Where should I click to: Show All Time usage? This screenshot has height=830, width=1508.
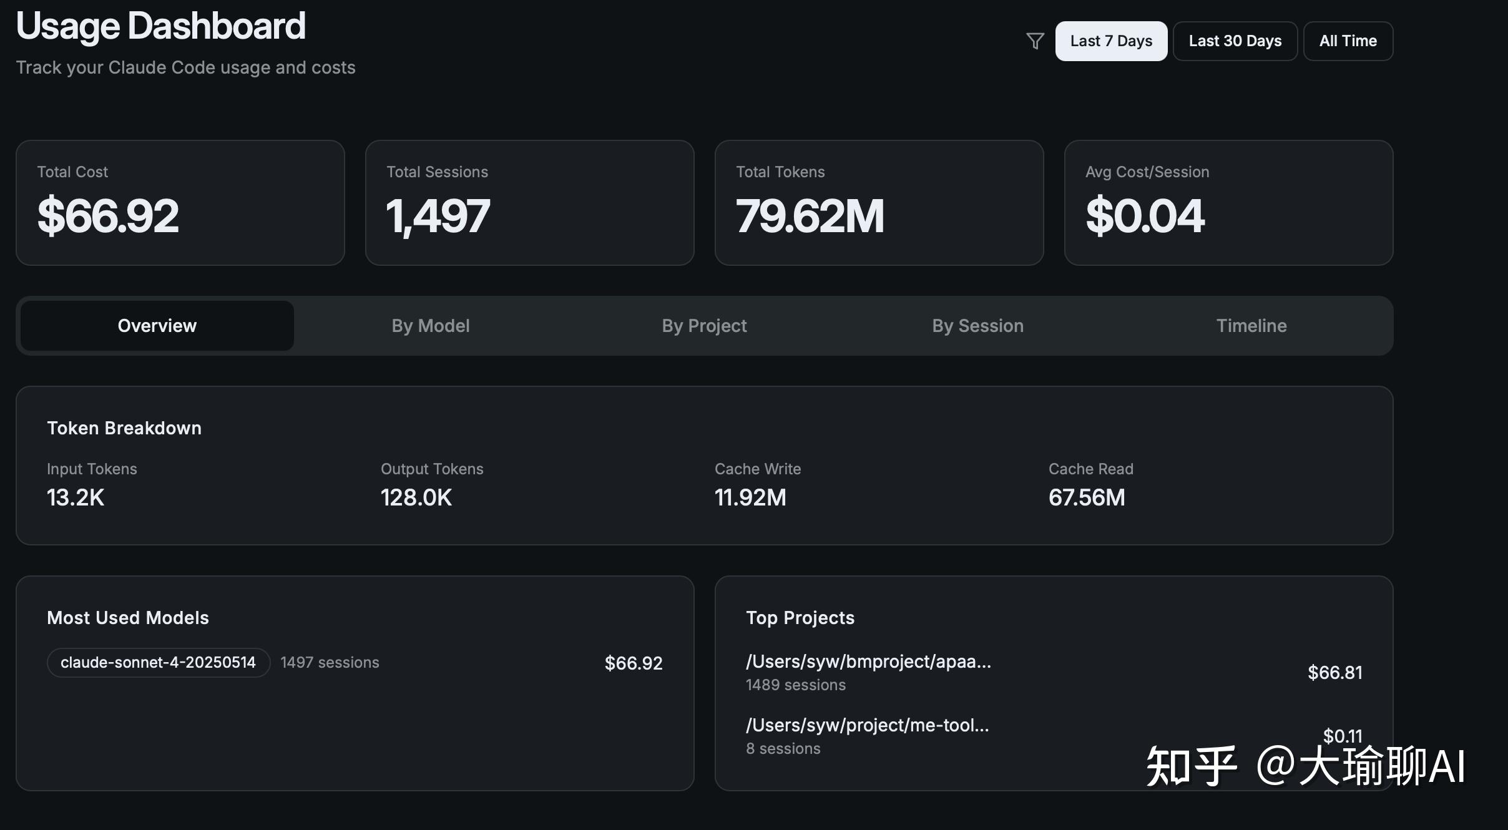1348,41
